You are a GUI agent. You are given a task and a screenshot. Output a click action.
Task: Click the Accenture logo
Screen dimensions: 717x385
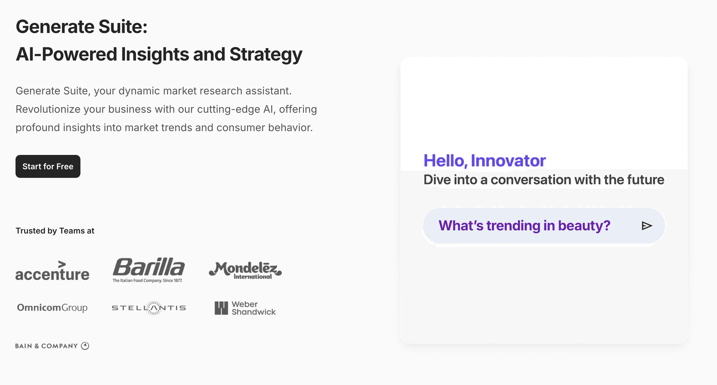coord(52,271)
